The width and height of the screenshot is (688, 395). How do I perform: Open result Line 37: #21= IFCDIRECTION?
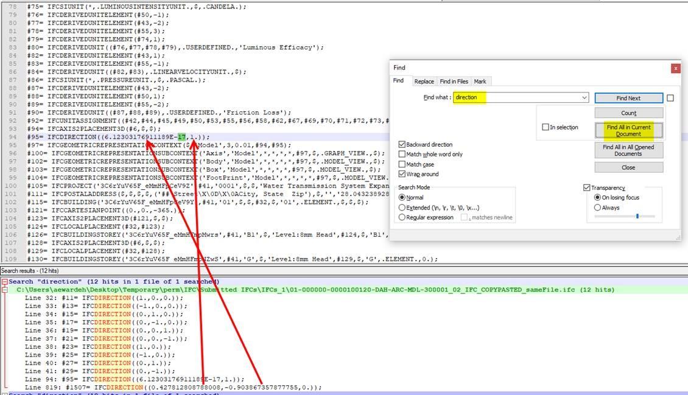[106, 338]
